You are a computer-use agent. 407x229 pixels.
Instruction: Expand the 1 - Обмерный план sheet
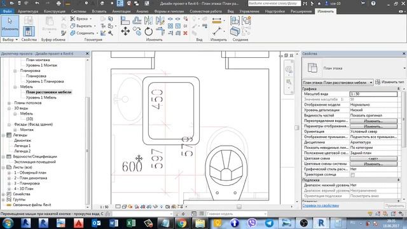coord(9,172)
